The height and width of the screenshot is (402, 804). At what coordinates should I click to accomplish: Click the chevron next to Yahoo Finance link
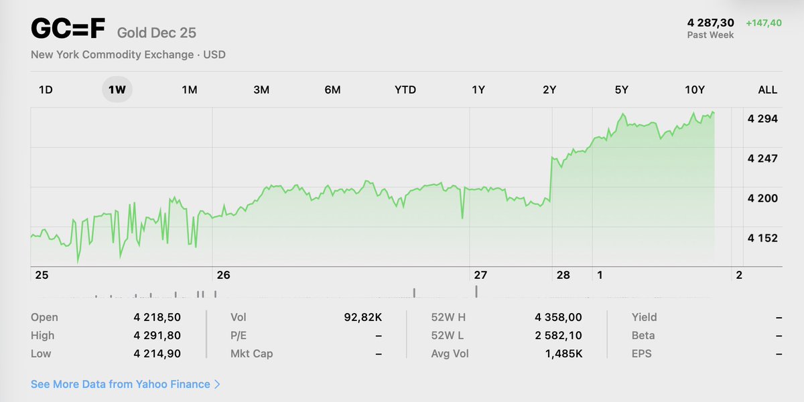(217, 385)
